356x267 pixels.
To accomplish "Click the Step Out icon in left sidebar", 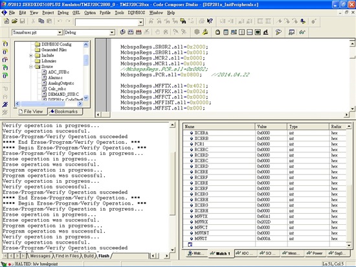I will (x=5, y=60).
